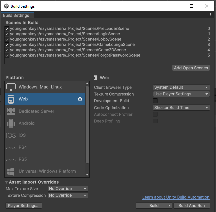Viewport: 216px width, 212px height.
Task: Click the Build Settings tab
Action: (16, 15)
